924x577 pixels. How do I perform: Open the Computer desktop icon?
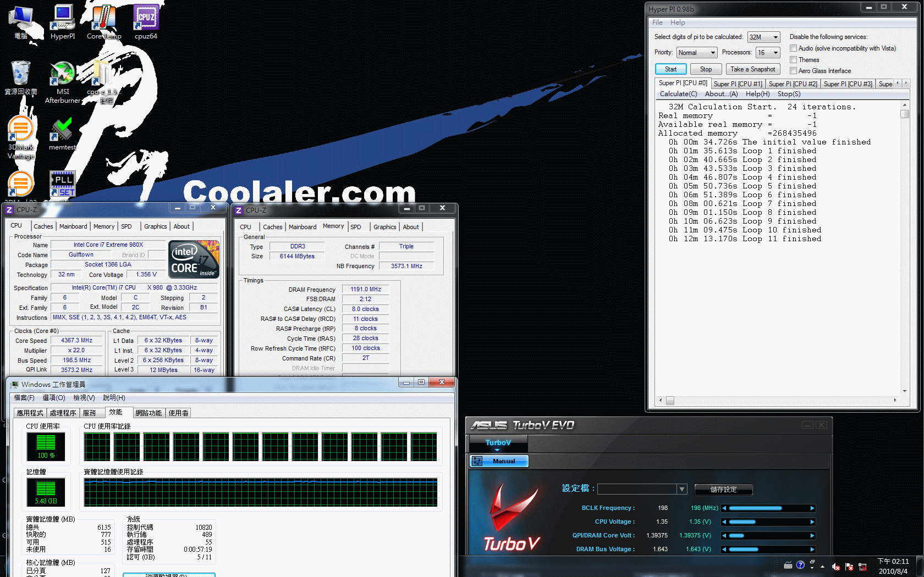point(21,22)
